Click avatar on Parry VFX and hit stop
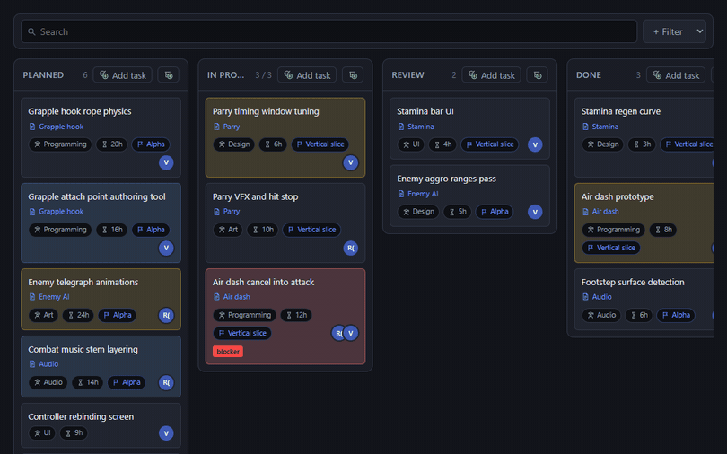The height and width of the screenshot is (454, 727). [x=351, y=248]
